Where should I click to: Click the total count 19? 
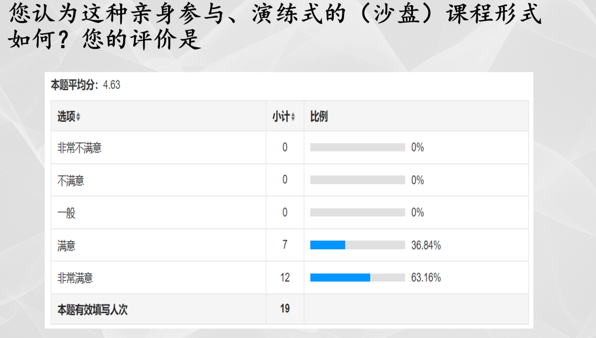tap(285, 309)
